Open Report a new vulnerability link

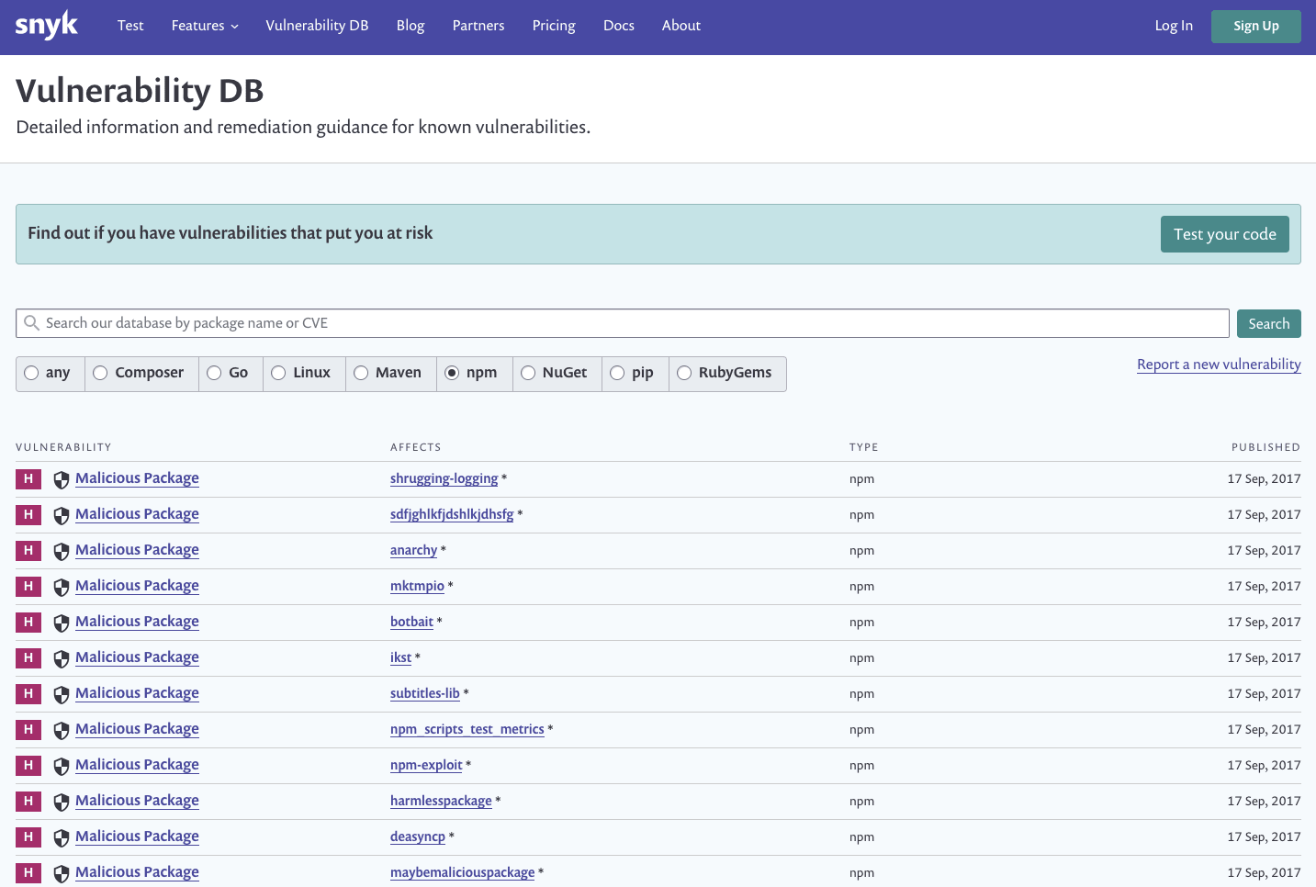1219,365
